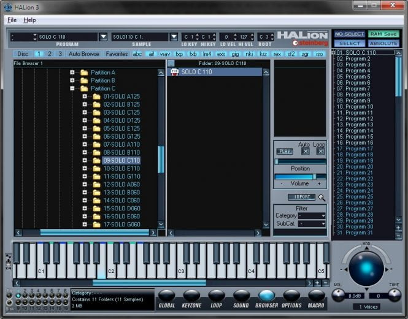Toggle the Auto play checkbox
This screenshot has height=319, width=408.
pyautogui.click(x=306, y=151)
